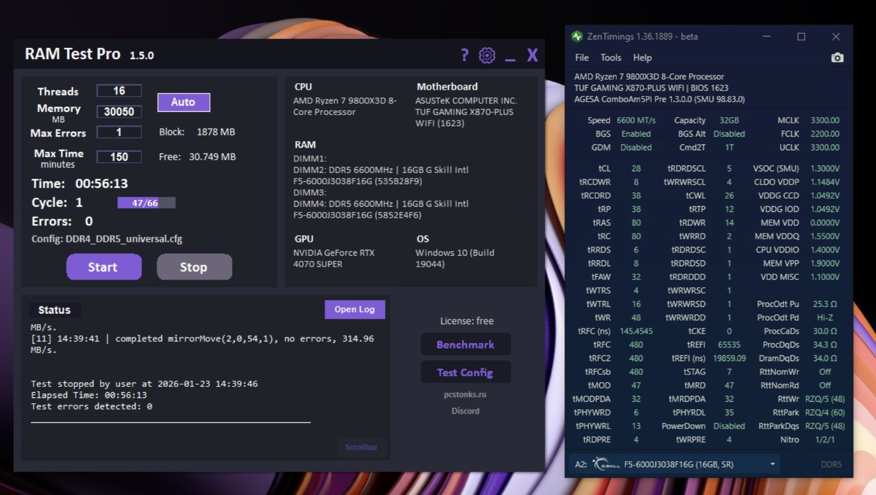Stop the RAM test
The width and height of the screenshot is (876, 495).
click(x=194, y=267)
